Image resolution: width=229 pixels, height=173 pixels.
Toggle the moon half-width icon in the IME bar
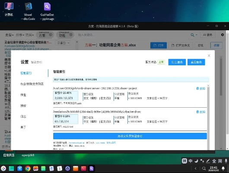(x=196, y=161)
